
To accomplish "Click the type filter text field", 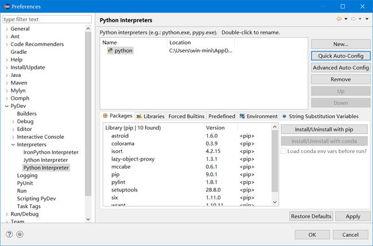I will point(47,19).
